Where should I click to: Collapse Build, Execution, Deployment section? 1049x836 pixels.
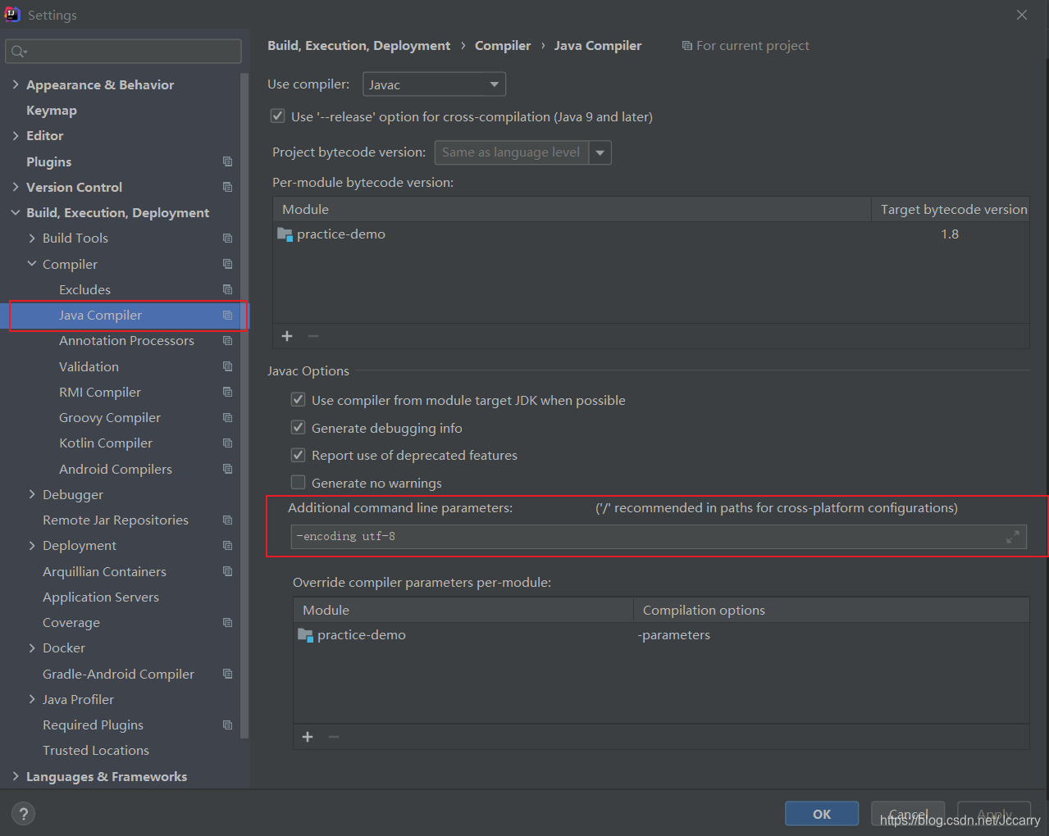coord(16,213)
